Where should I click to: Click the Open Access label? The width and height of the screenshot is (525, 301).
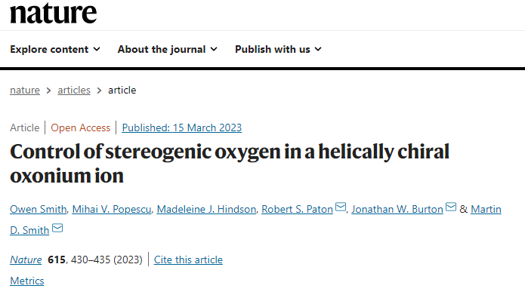(80, 127)
